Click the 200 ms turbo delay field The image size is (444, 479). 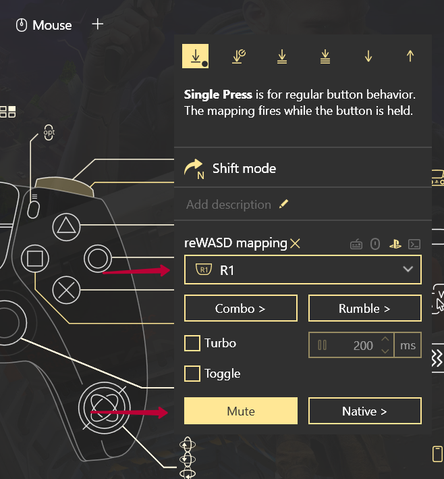click(x=351, y=345)
